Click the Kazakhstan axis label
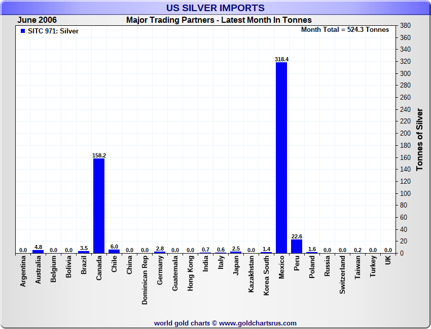This screenshot has height=329, width=431. (251, 274)
